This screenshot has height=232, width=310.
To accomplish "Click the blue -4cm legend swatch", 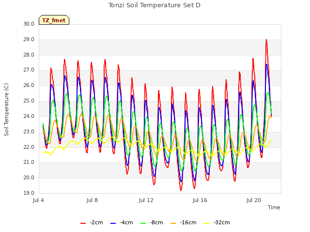I will pos(113,223).
